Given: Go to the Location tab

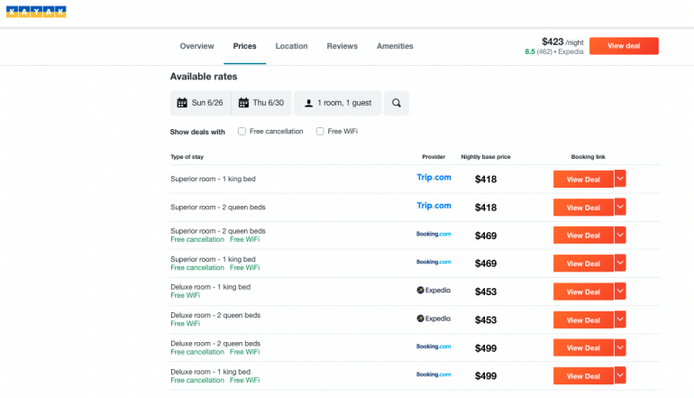Looking at the screenshot, I should click(x=291, y=46).
